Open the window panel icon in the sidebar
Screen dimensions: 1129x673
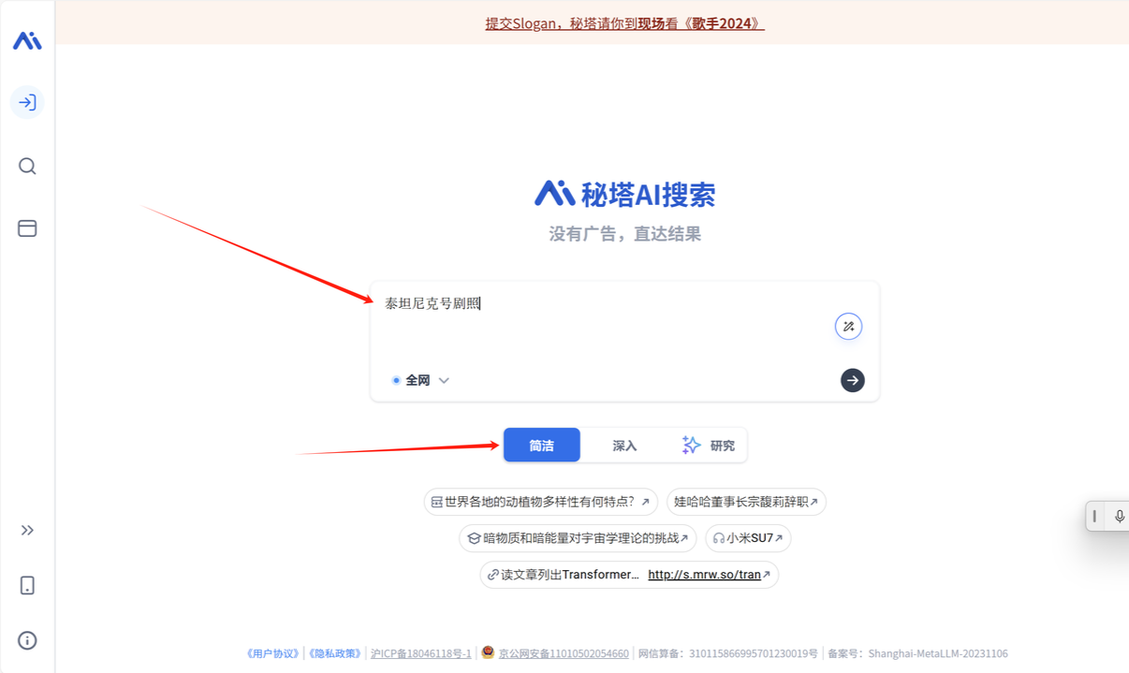tap(27, 228)
